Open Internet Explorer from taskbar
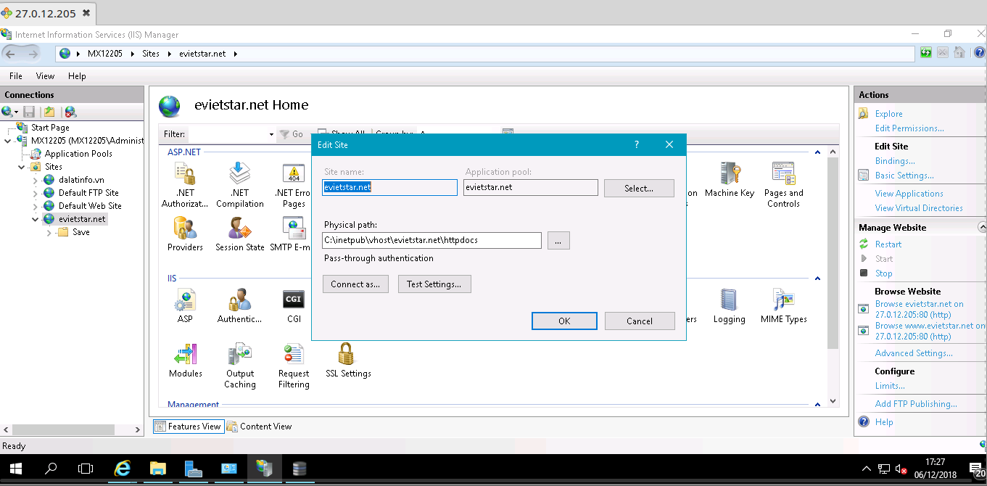The height and width of the screenshot is (486, 987). click(x=123, y=469)
